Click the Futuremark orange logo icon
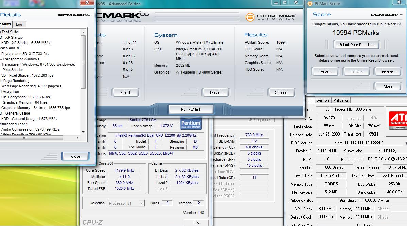 click(250, 17)
